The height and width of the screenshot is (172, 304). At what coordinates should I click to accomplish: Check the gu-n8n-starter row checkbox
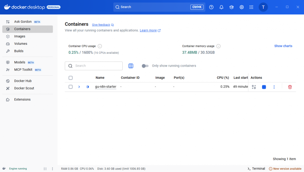(x=71, y=87)
